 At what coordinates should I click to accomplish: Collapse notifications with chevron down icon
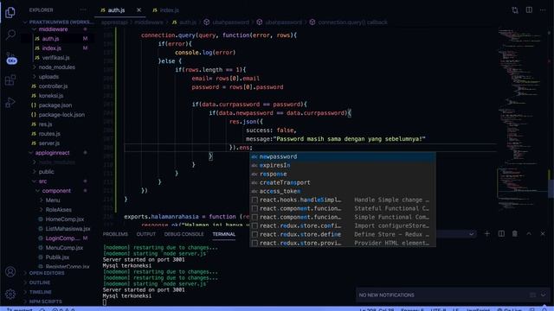544,295
